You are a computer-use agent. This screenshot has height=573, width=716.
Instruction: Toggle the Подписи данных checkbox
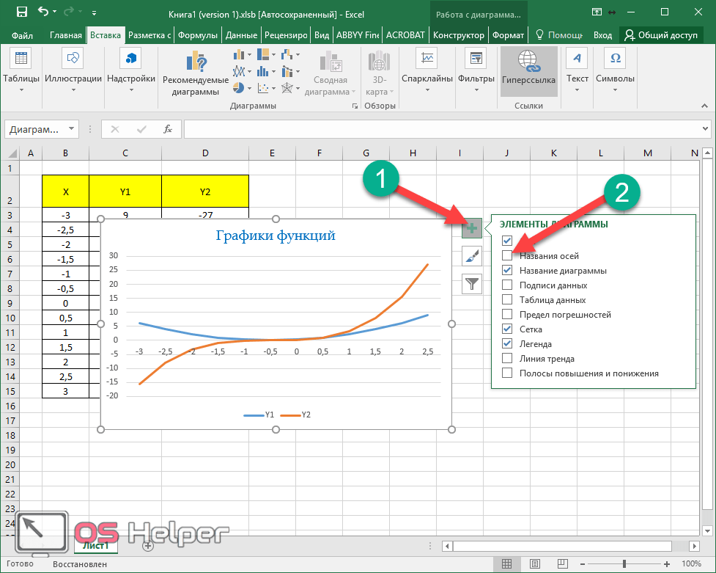click(507, 285)
